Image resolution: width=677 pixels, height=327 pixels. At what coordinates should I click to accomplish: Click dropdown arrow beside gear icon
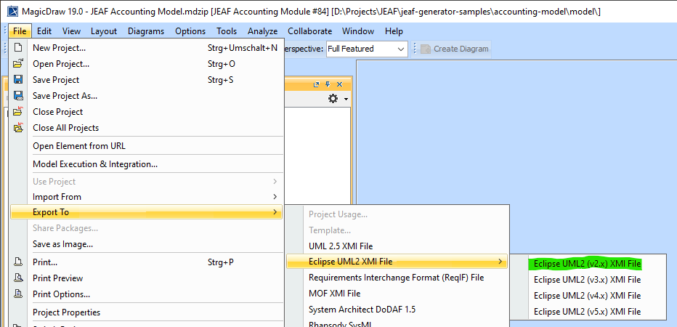(346, 100)
